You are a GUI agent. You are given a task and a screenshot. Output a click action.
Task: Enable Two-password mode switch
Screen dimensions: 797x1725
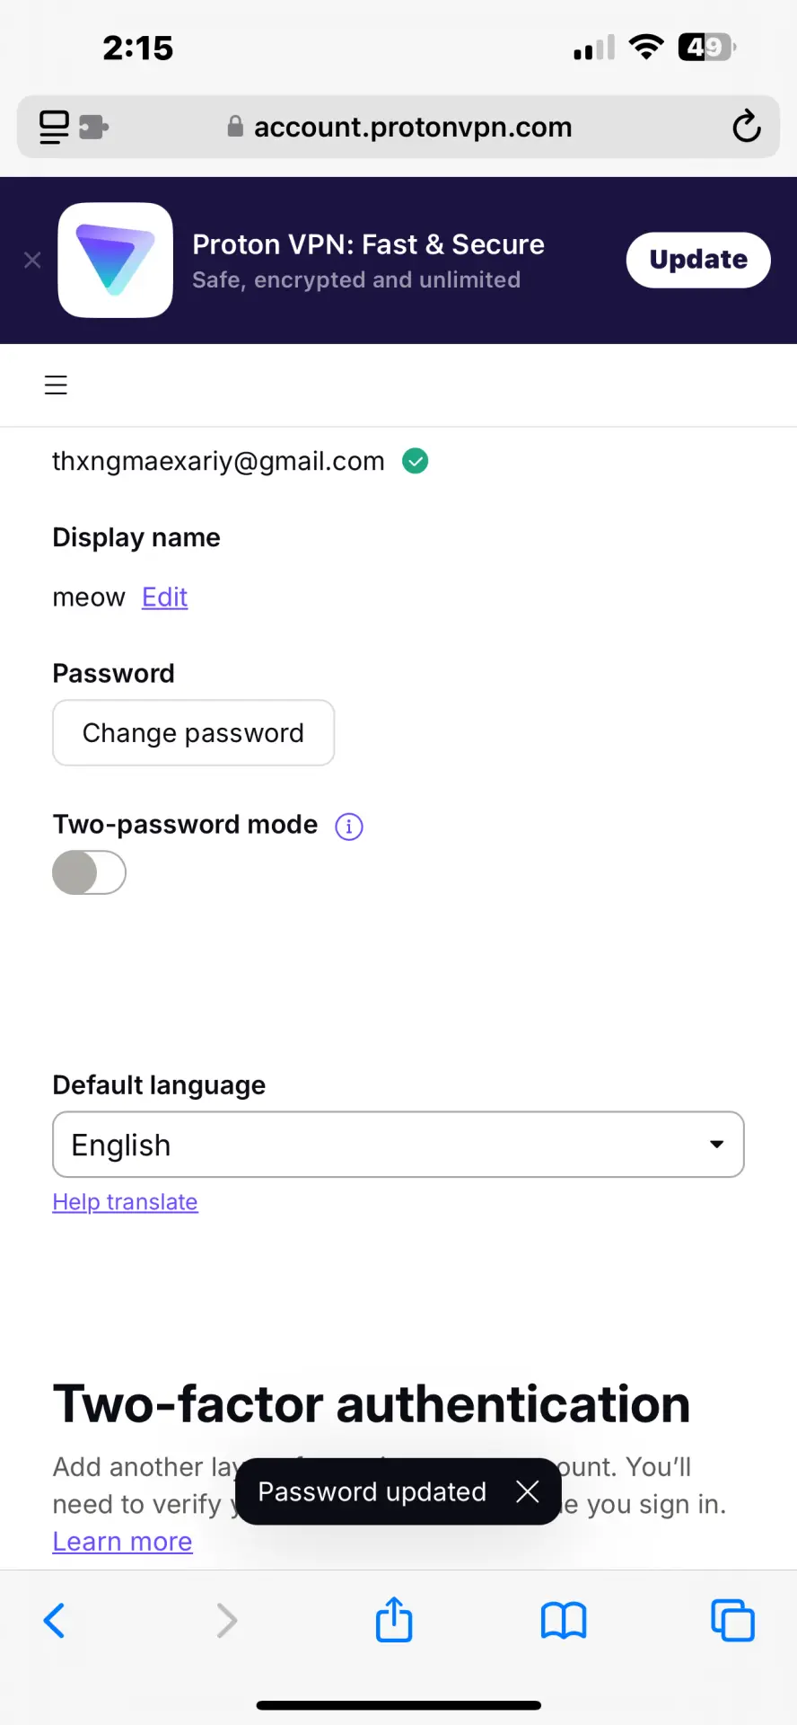click(x=89, y=872)
